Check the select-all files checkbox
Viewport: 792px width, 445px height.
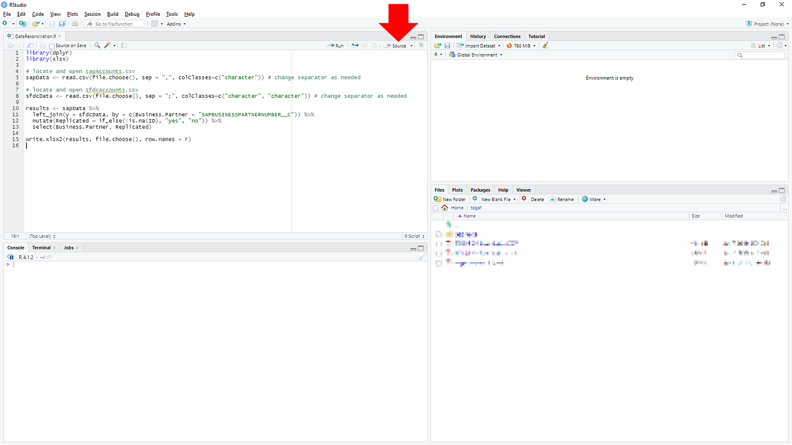pyautogui.click(x=436, y=208)
